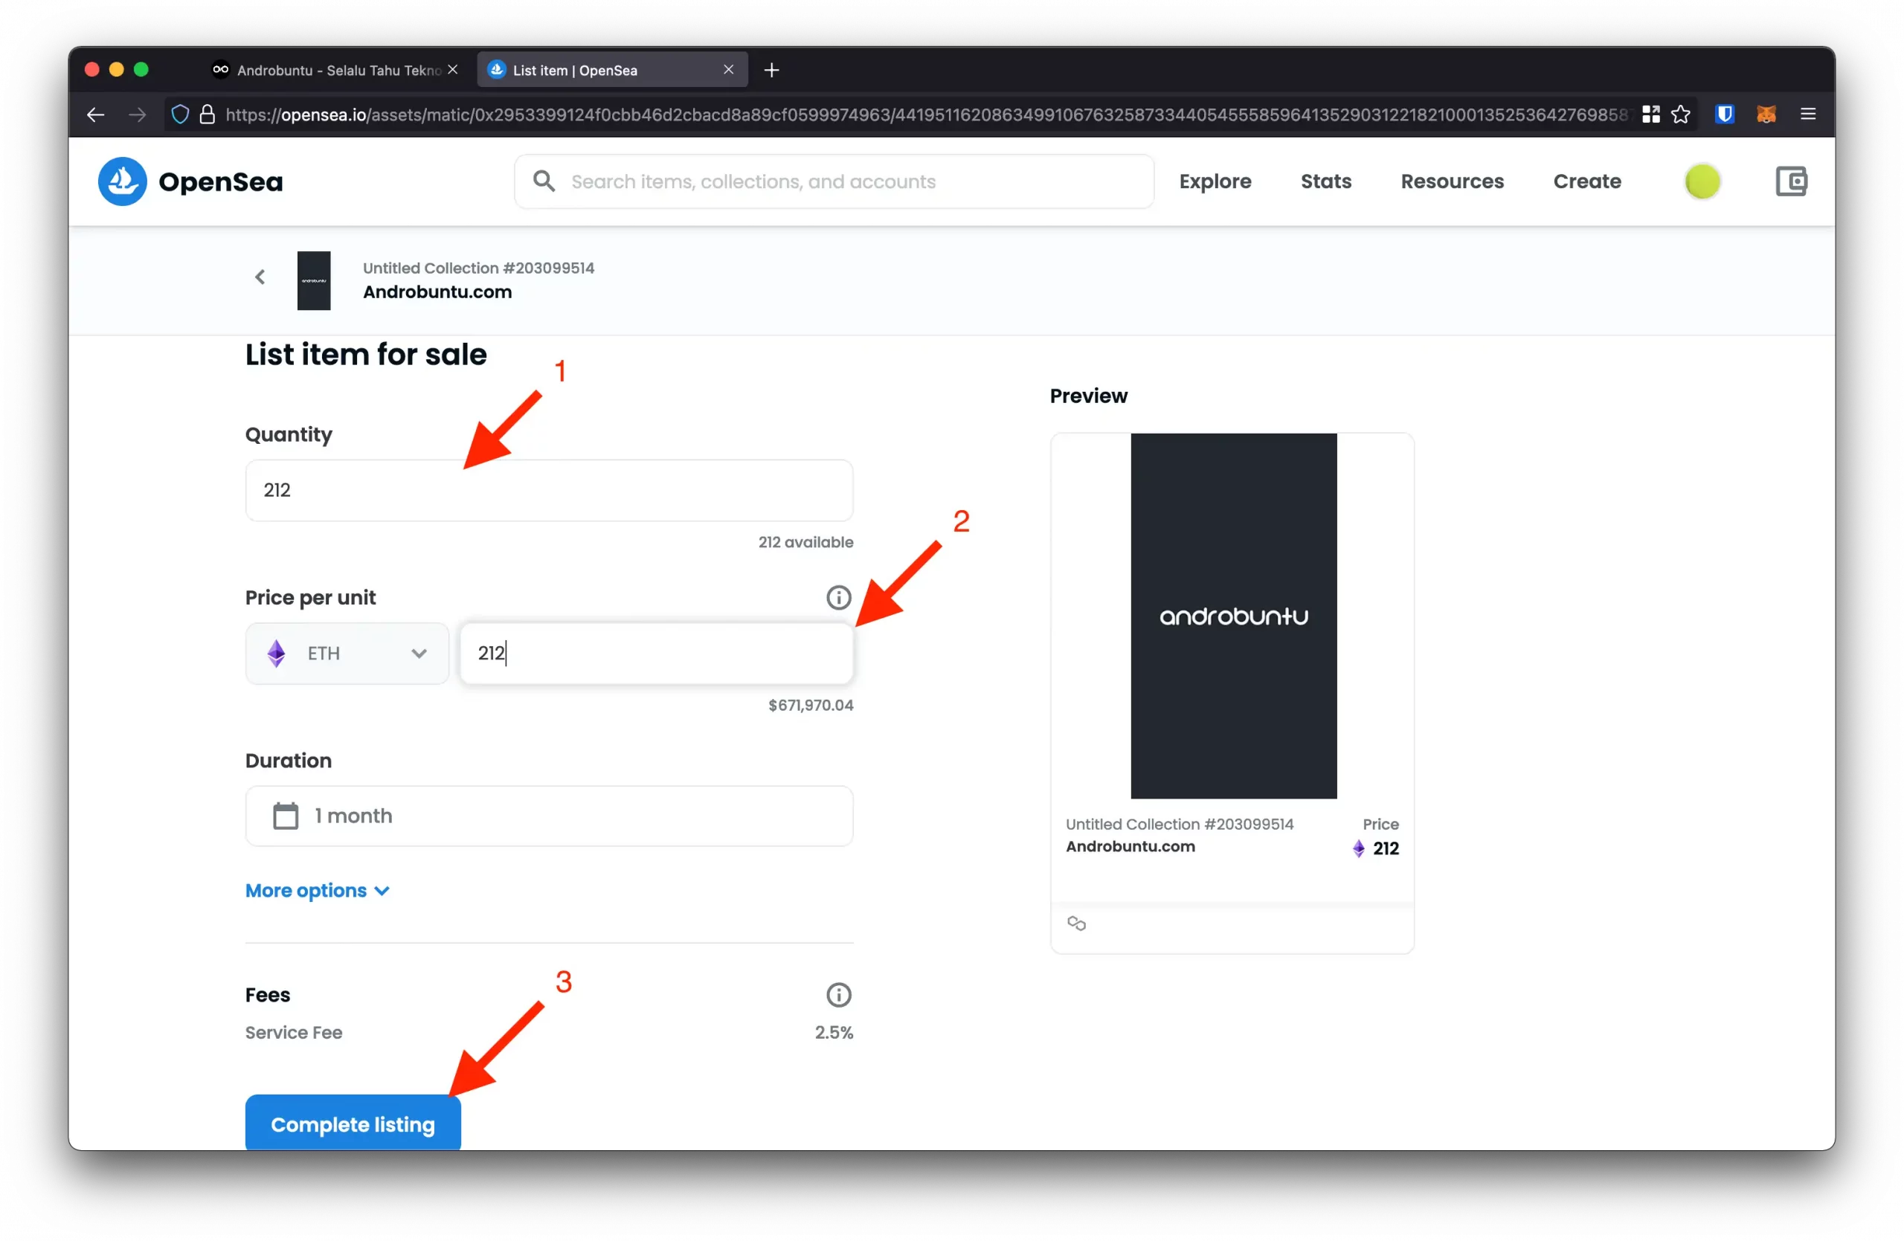
Task: Click the chain link icon in preview
Action: 1076,924
